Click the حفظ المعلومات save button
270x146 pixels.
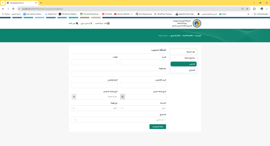click(x=158, y=127)
